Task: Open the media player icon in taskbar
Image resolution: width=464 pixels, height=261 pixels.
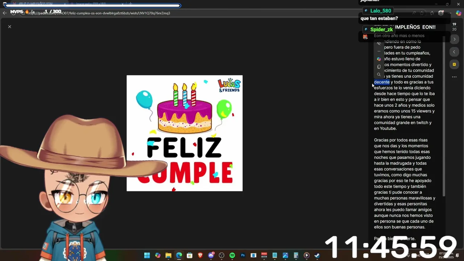Action: coord(307,255)
